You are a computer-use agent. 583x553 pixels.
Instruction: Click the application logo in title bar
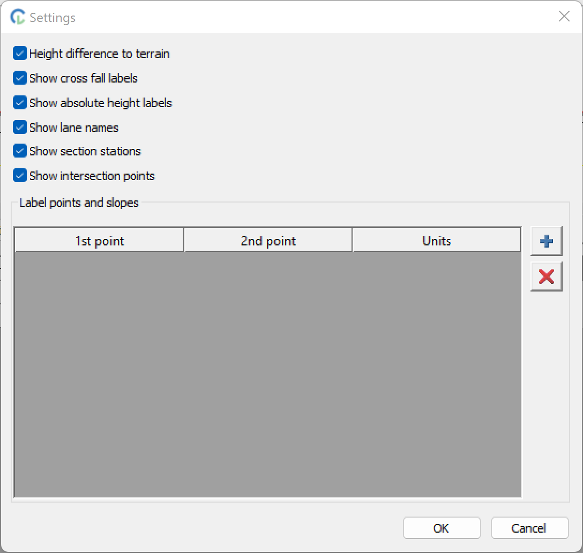(x=18, y=17)
